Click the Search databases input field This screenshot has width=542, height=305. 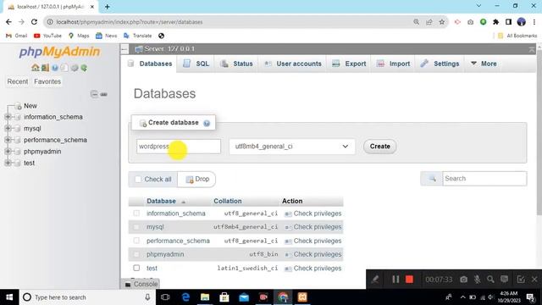point(484,179)
